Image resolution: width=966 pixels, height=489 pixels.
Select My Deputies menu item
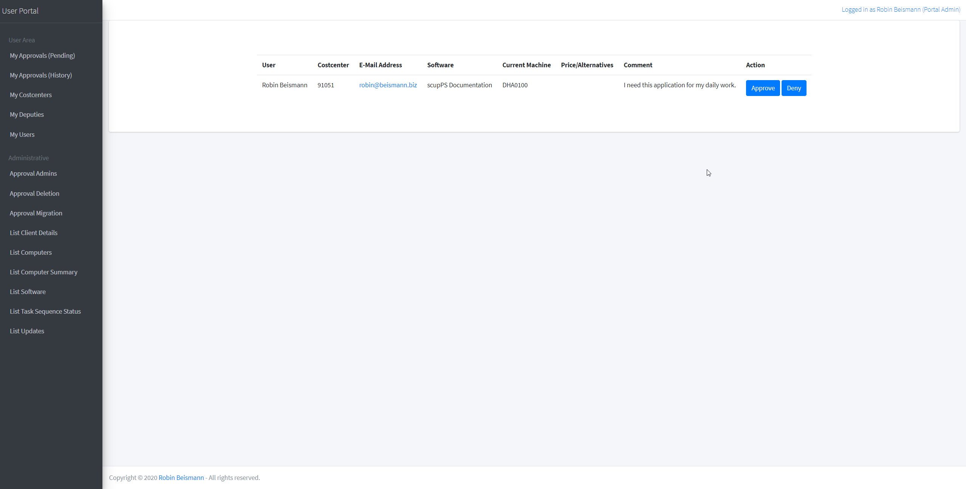click(27, 115)
